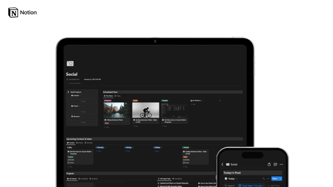Add new item under Instagram column

point(107,127)
